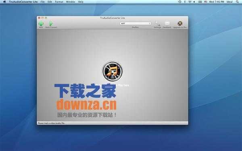This screenshot has height=151, width=242.
Task: Click the Bluetooth menu bar icon
Action: (185, 2)
